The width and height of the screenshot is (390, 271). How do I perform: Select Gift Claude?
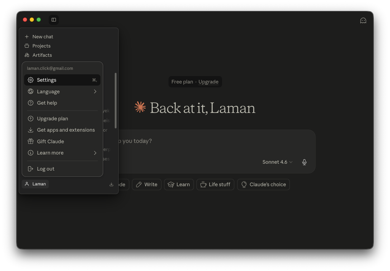(62, 141)
